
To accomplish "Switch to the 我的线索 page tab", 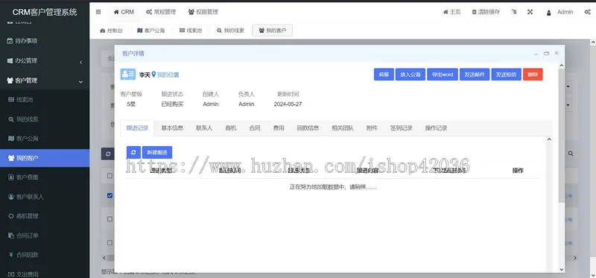I will click(x=231, y=31).
